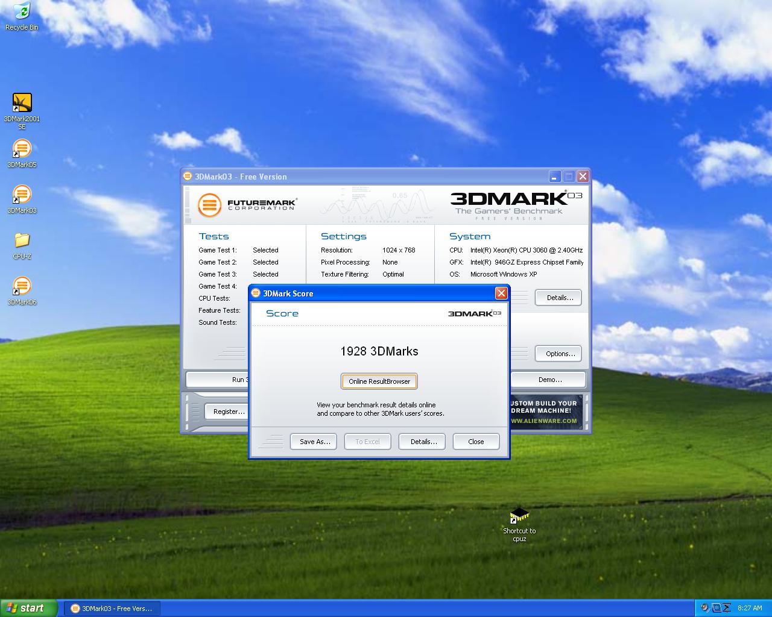The image size is (772, 617).
Task: Click 'Game Test 2:' label
Action: 218,262
